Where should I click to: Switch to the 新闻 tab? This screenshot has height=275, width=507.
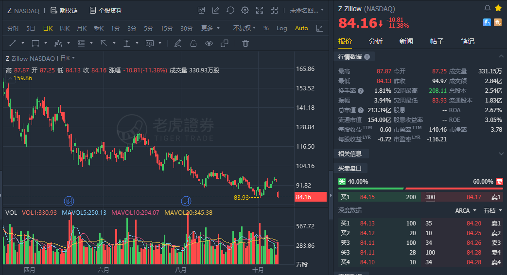(406, 41)
